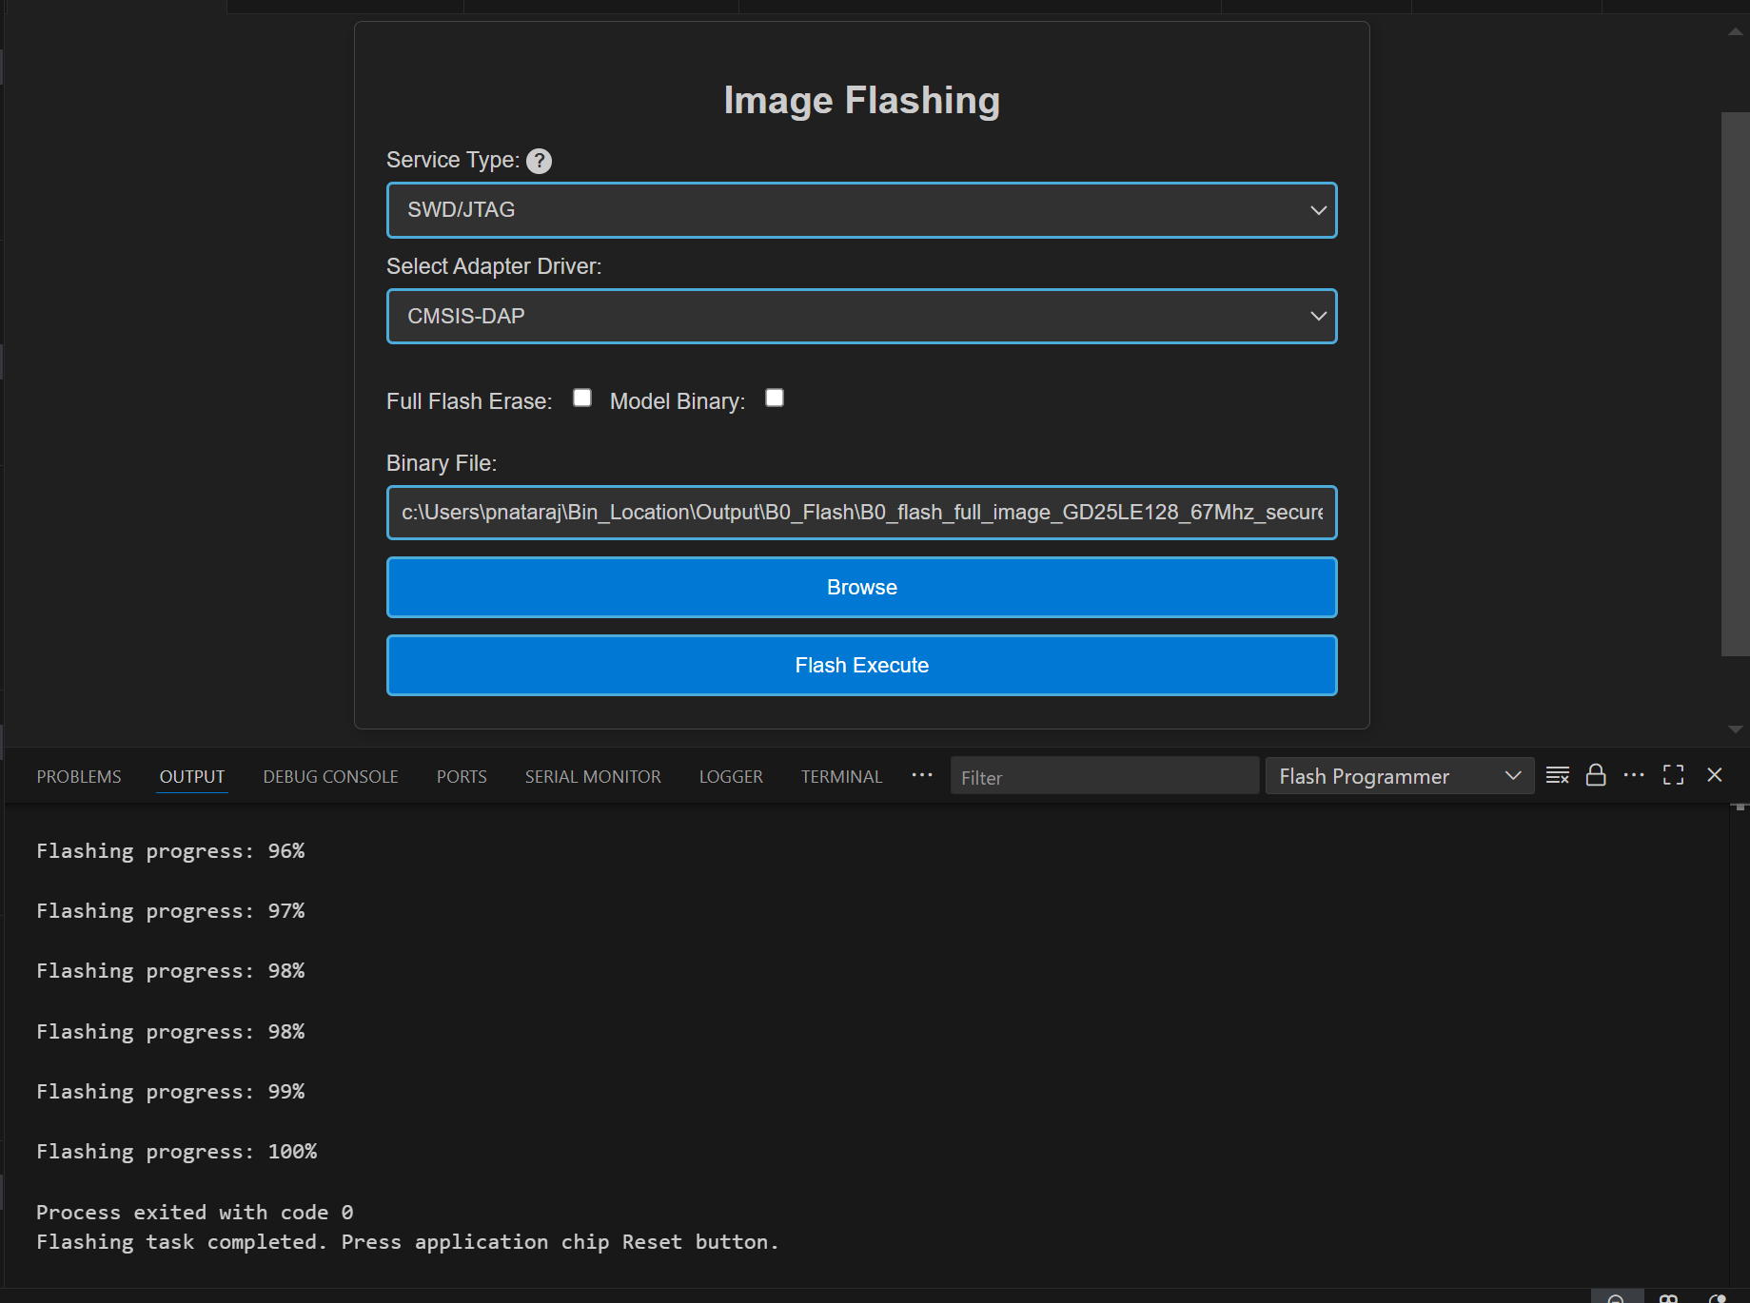Toggle output auto-scroll lock icon
The height and width of the screenshot is (1303, 1750).
[x=1596, y=776]
